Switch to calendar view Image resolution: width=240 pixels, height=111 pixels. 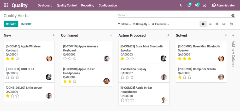click(231, 24)
